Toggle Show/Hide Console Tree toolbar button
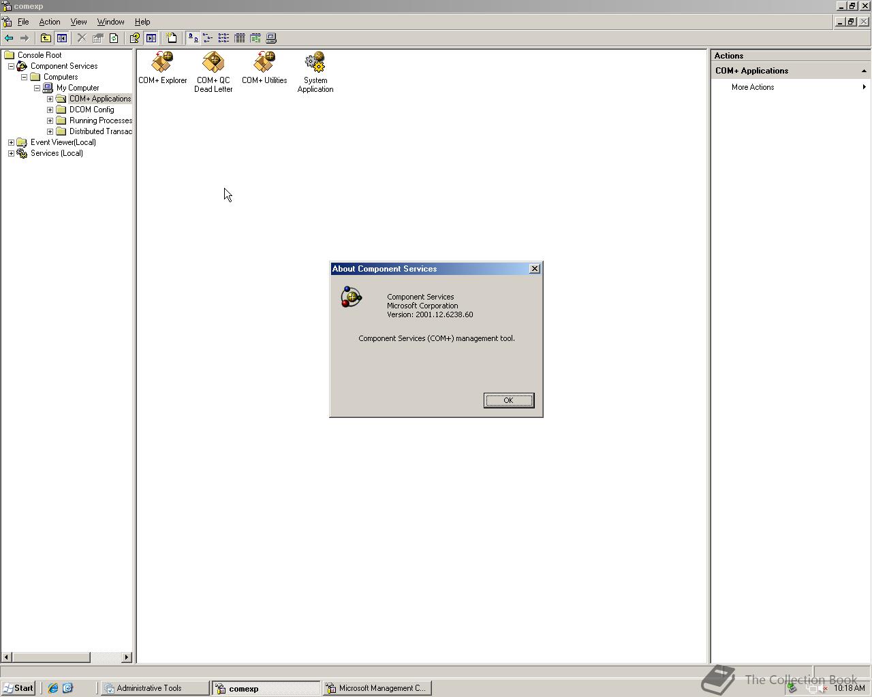 [x=61, y=38]
